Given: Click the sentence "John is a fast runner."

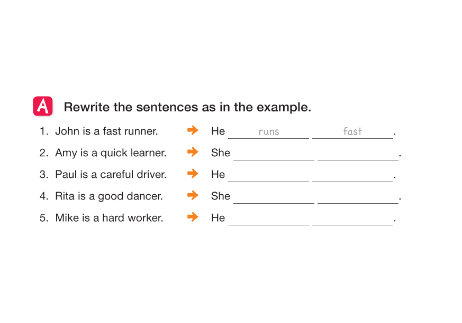Looking at the screenshot, I should [x=106, y=131].
